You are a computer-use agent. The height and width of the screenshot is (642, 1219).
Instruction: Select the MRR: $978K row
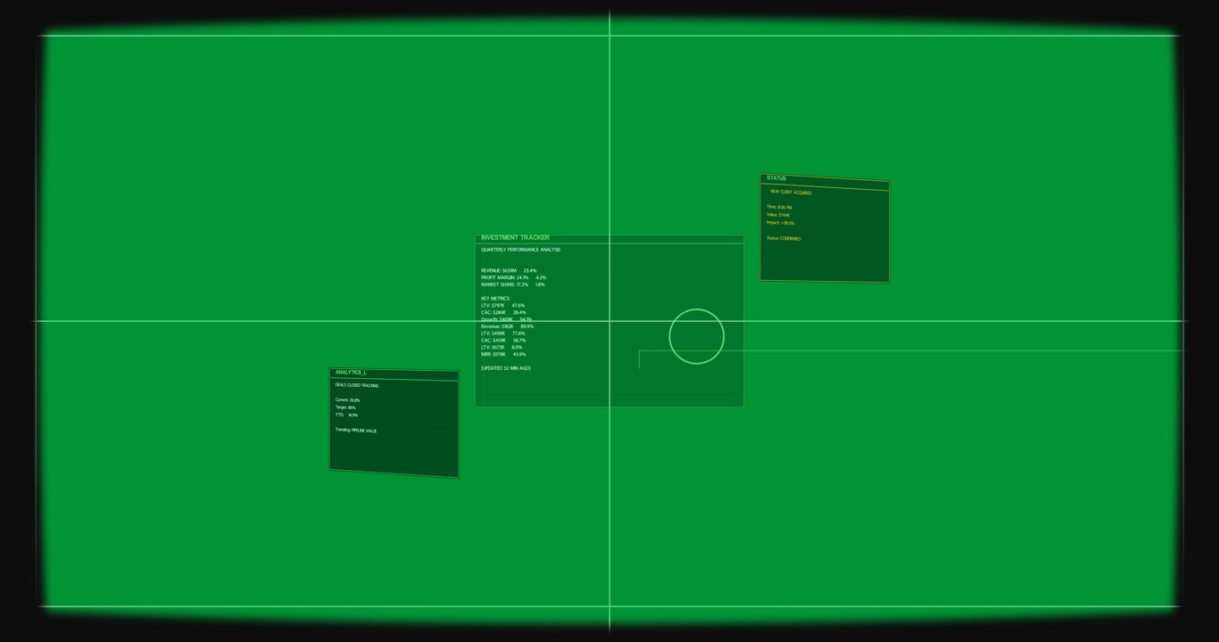(x=503, y=355)
